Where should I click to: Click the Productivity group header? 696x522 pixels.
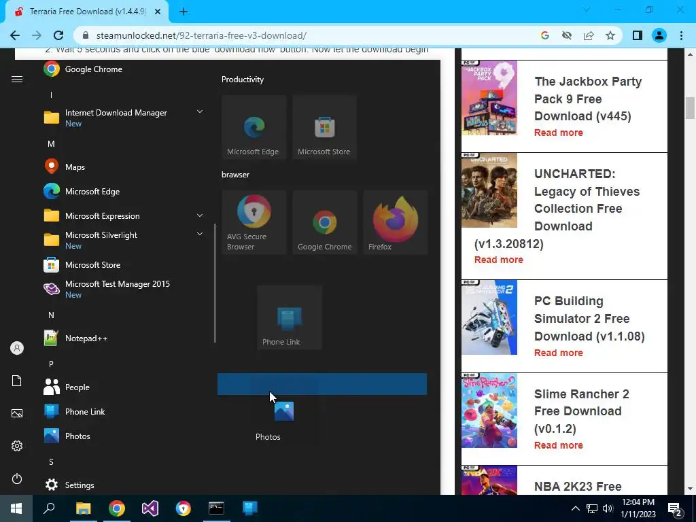click(x=243, y=80)
